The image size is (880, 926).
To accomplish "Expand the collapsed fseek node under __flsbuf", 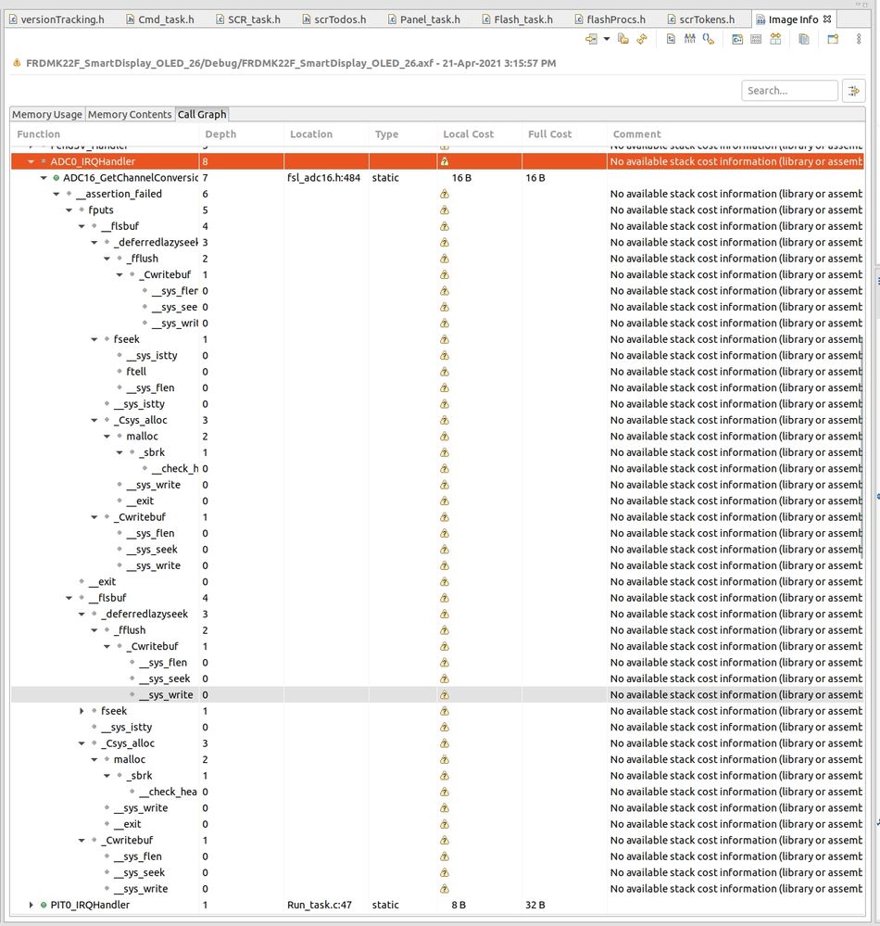I will click(82, 711).
